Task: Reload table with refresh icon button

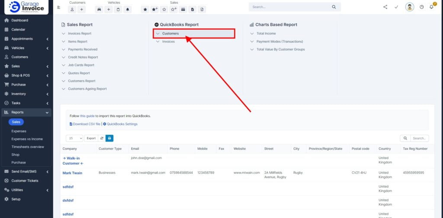Action: (x=102, y=138)
